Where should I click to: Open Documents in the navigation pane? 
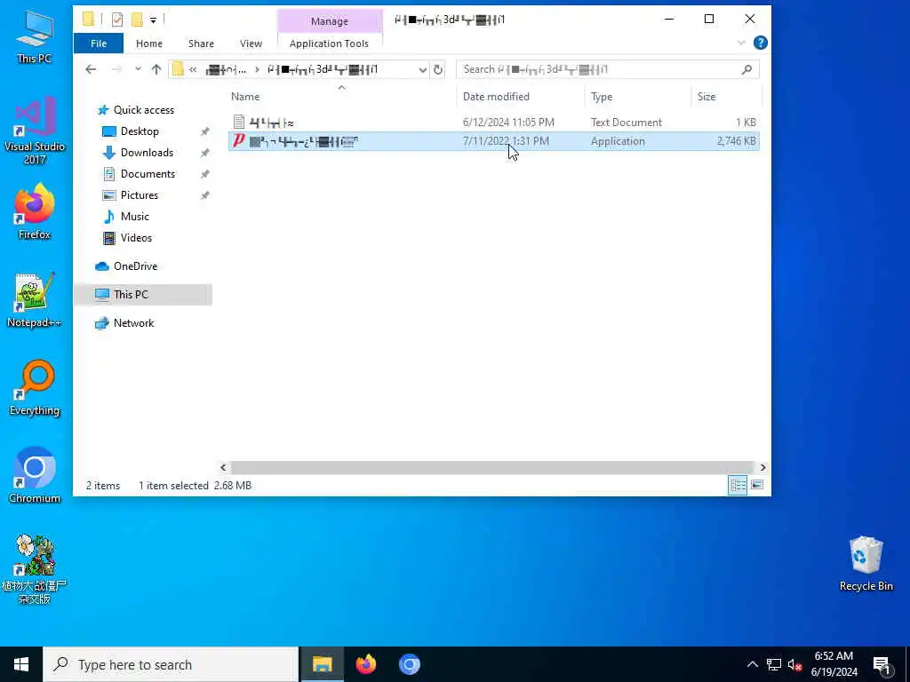pos(148,174)
